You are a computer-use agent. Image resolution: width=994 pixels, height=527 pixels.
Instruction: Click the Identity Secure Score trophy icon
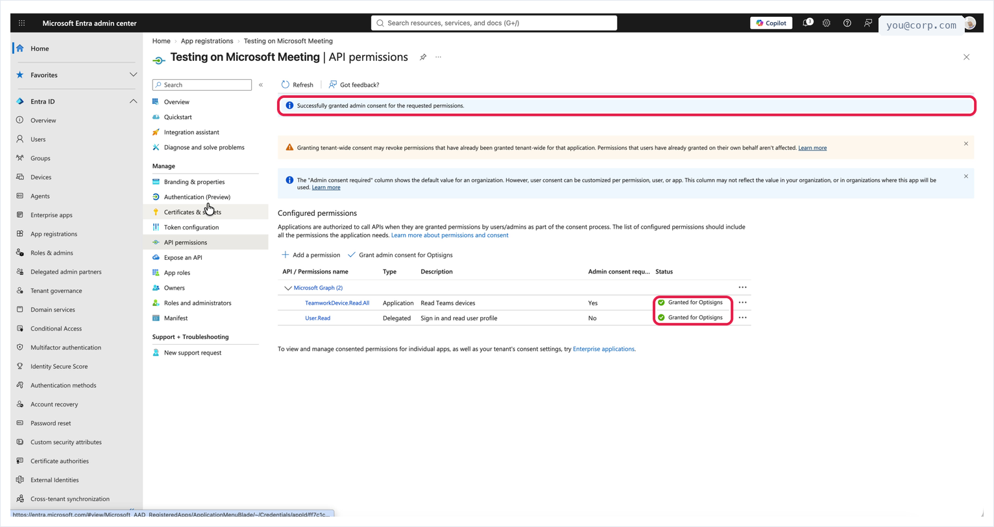(20, 366)
